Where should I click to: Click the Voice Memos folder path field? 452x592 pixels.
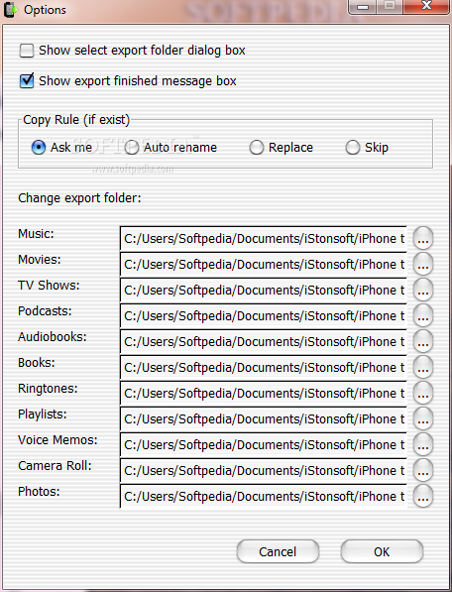264,444
